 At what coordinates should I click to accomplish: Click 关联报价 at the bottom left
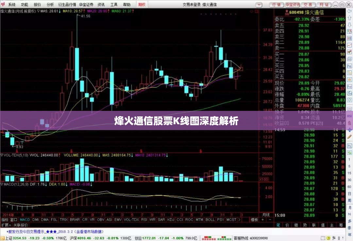(21, 225)
